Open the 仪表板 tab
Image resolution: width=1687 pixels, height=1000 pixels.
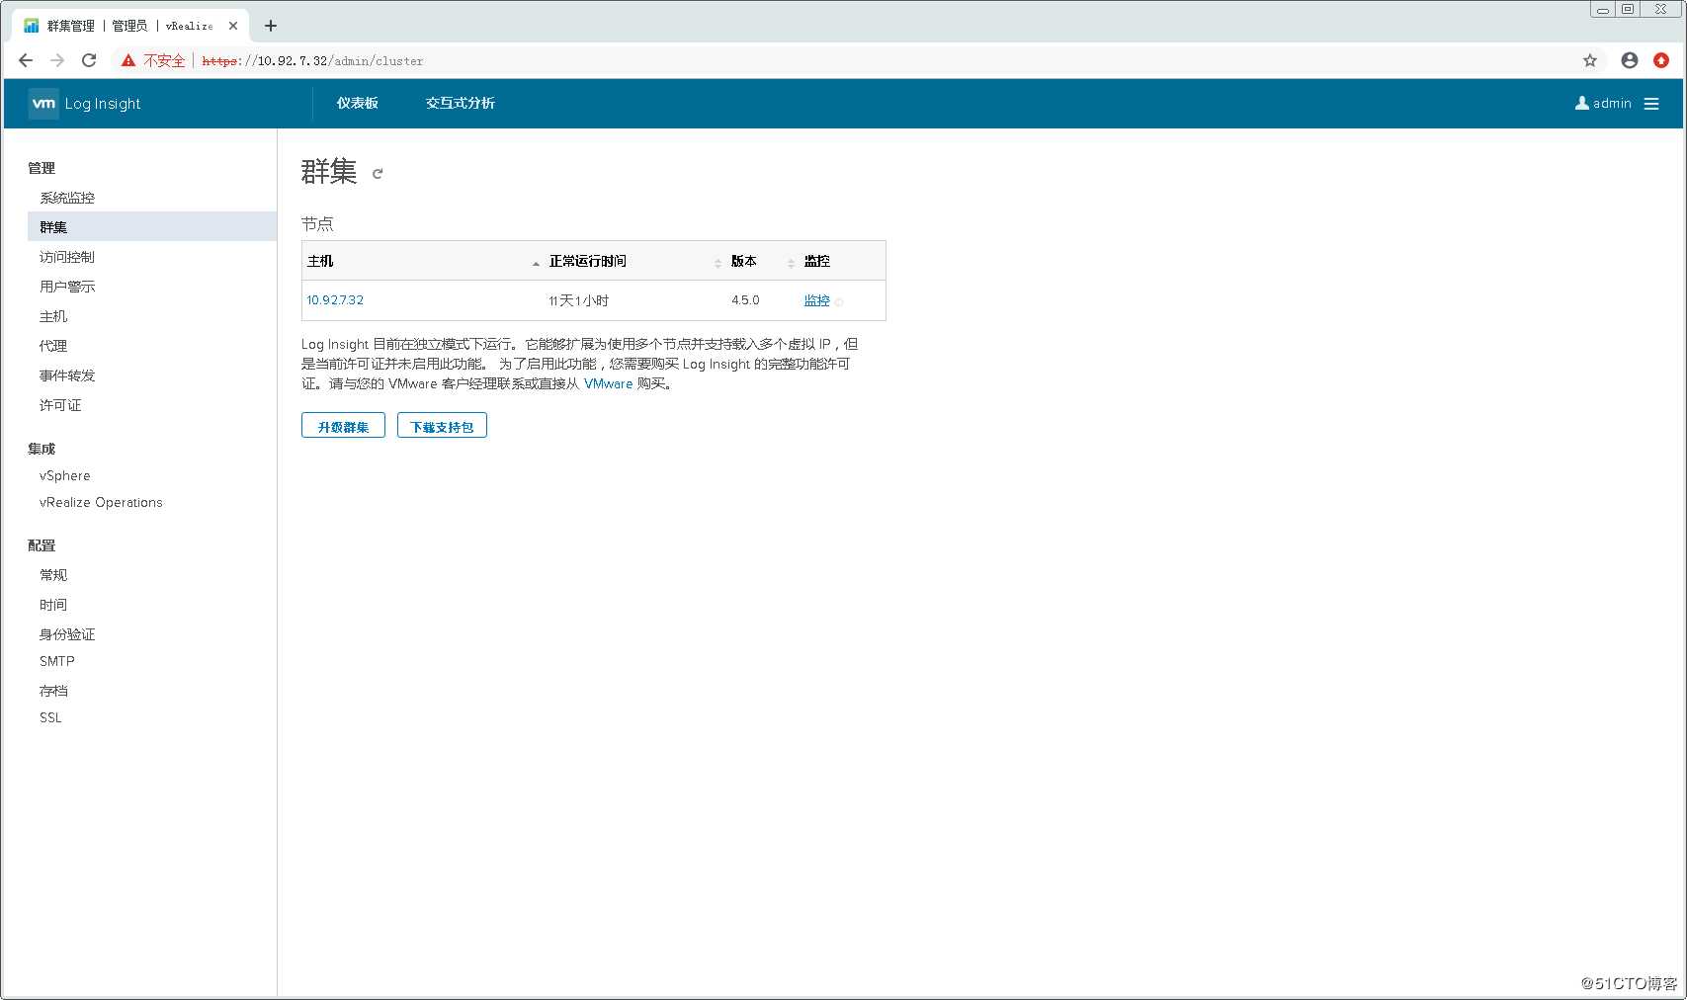(358, 103)
